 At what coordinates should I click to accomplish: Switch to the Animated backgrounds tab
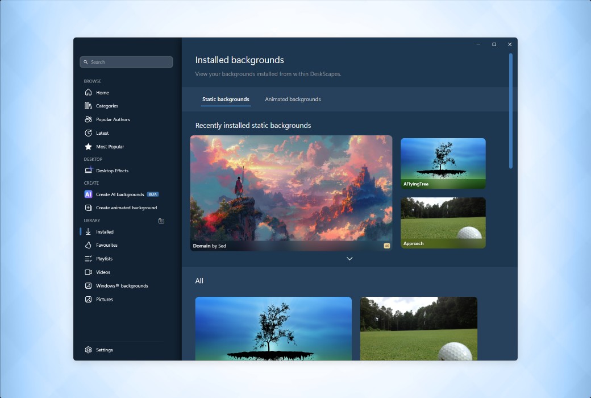point(293,100)
